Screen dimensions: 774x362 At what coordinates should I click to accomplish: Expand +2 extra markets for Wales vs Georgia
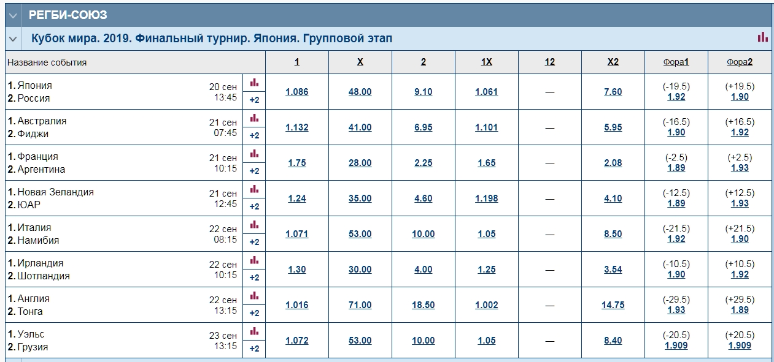point(254,349)
